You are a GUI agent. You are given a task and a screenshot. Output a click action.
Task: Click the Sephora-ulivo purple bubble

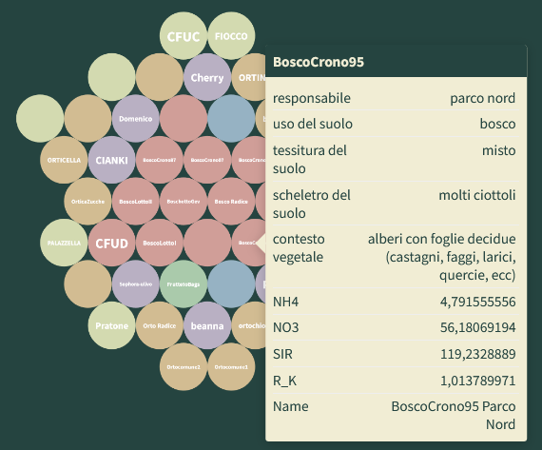tap(135, 284)
